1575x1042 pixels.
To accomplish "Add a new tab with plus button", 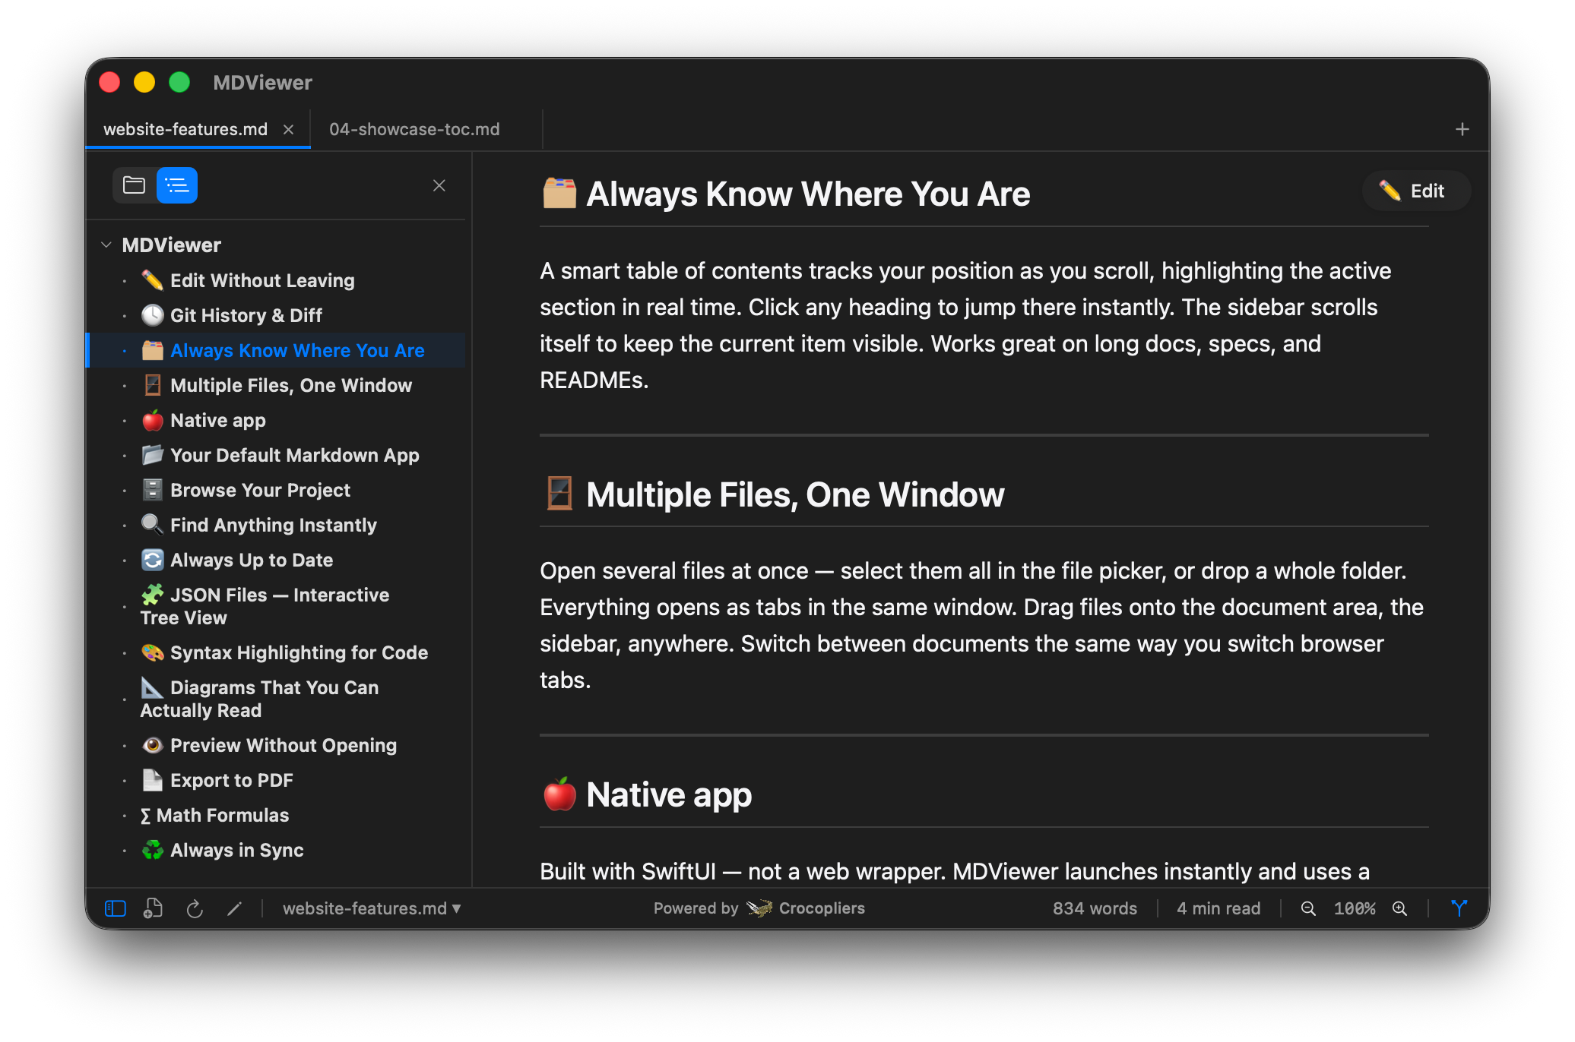I will point(1462,129).
